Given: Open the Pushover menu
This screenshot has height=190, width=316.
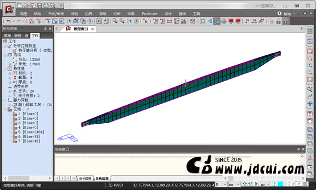Looking at the screenshot, I should [x=150, y=14].
